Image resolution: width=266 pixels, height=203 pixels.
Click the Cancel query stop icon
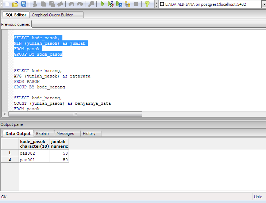(x=136, y=4)
